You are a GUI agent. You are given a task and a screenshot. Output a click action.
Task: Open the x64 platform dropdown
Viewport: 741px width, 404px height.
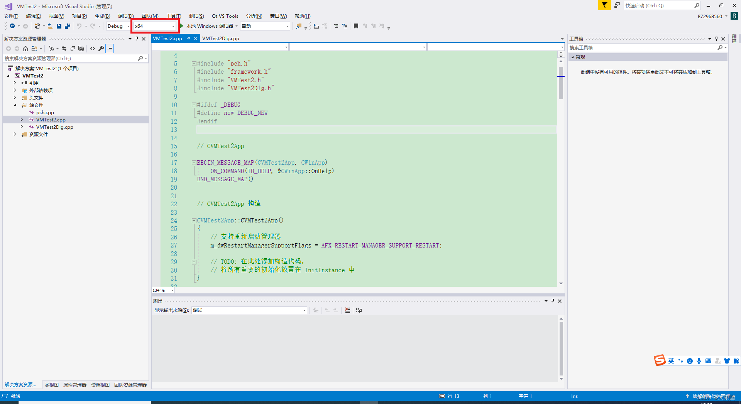154,26
